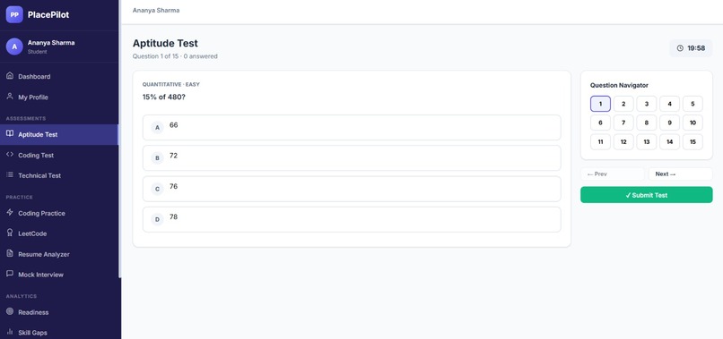Viewport: 723px width, 339px height.
Task: Click the Readiness target icon
Action: (10, 311)
